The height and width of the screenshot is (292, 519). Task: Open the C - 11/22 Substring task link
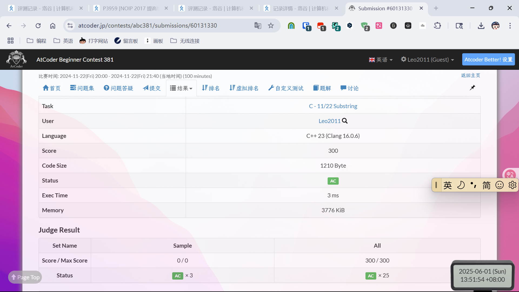333,106
